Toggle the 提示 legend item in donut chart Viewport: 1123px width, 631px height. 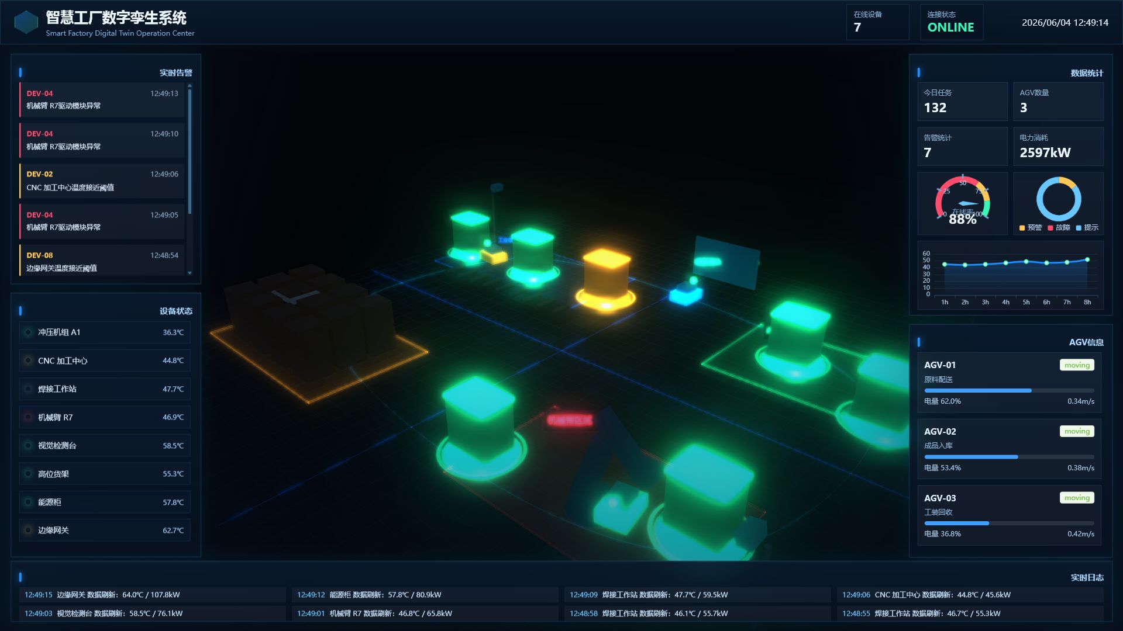[1087, 228]
